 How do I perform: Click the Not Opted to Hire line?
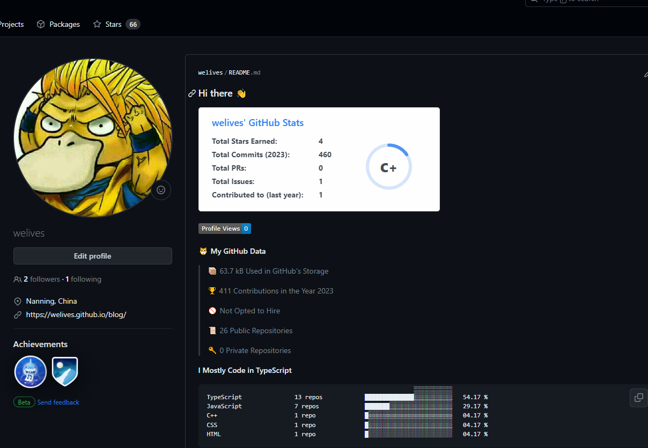tap(244, 311)
